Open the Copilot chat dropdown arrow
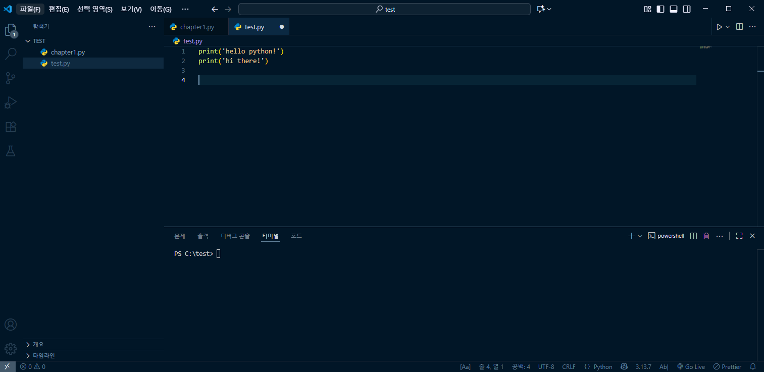 (x=549, y=9)
